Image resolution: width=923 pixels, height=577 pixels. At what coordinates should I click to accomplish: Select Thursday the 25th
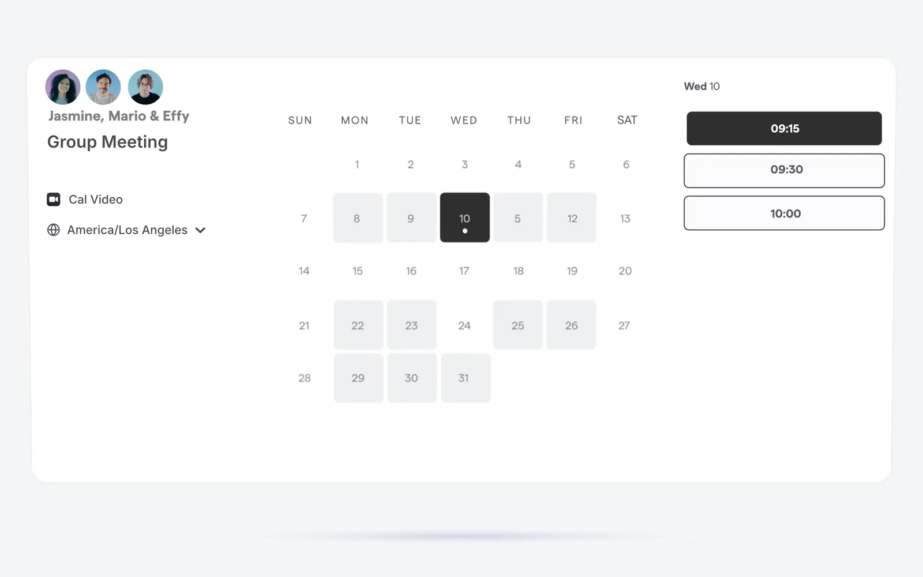pyautogui.click(x=518, y=325)
